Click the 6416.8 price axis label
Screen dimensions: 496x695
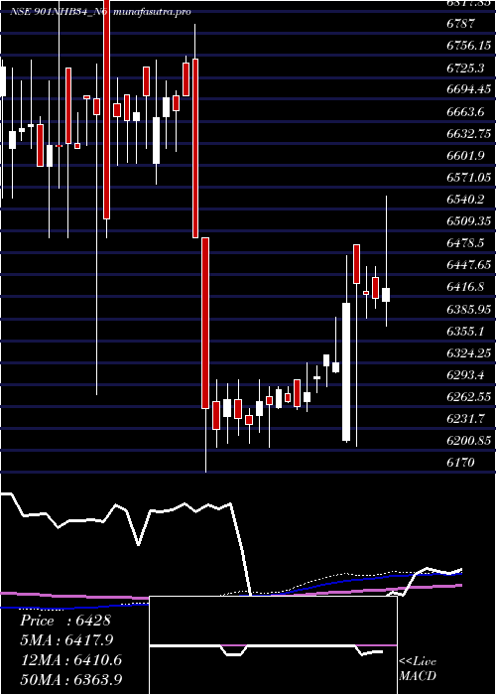tap(465, 287)
